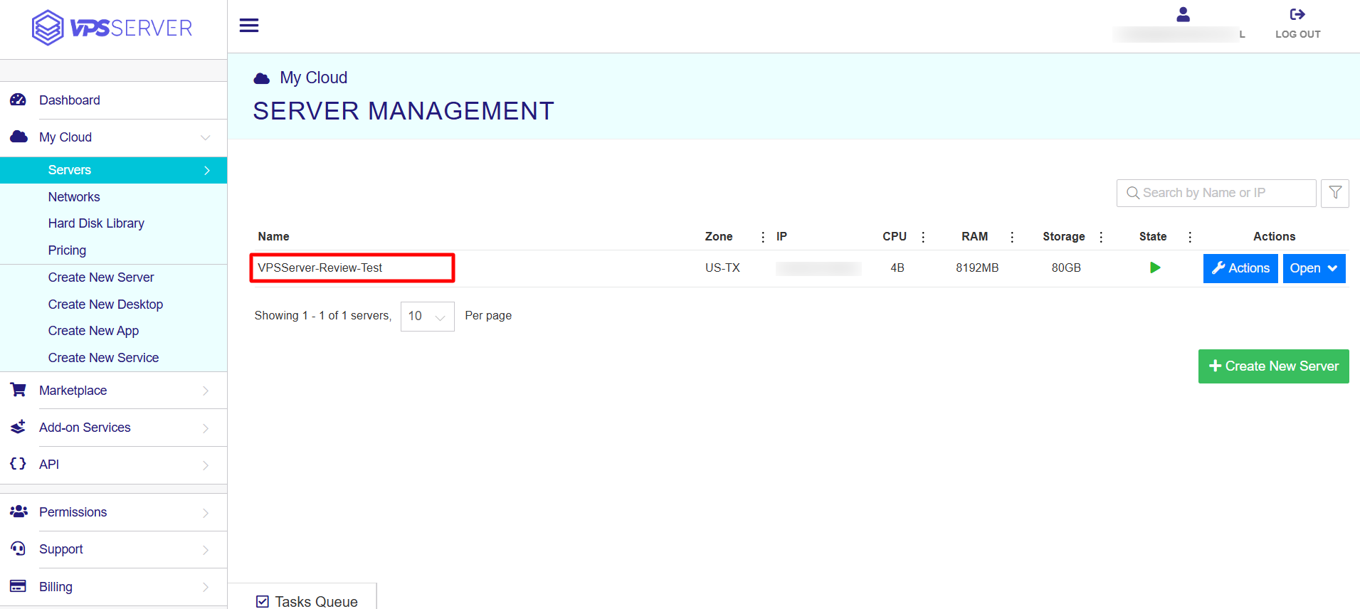Click the LOG OUT label
This screenshot has height=609, width=1360.
1297,34
